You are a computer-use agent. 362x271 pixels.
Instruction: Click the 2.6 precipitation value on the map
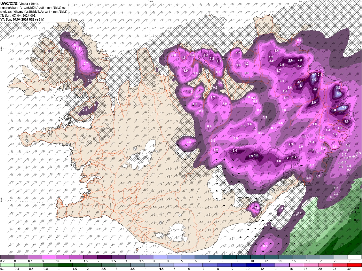(x=300, y=60)
